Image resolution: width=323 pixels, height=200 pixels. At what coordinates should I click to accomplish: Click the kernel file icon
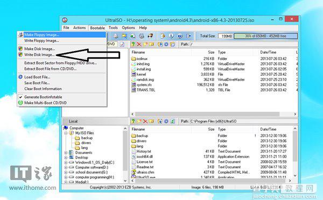tap(134, 74)
